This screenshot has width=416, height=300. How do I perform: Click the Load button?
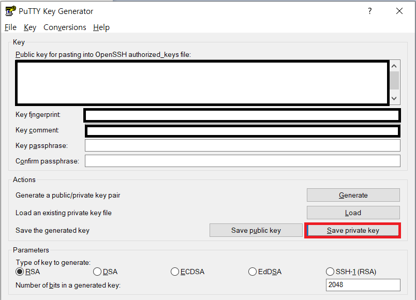[x=353, y=213]
